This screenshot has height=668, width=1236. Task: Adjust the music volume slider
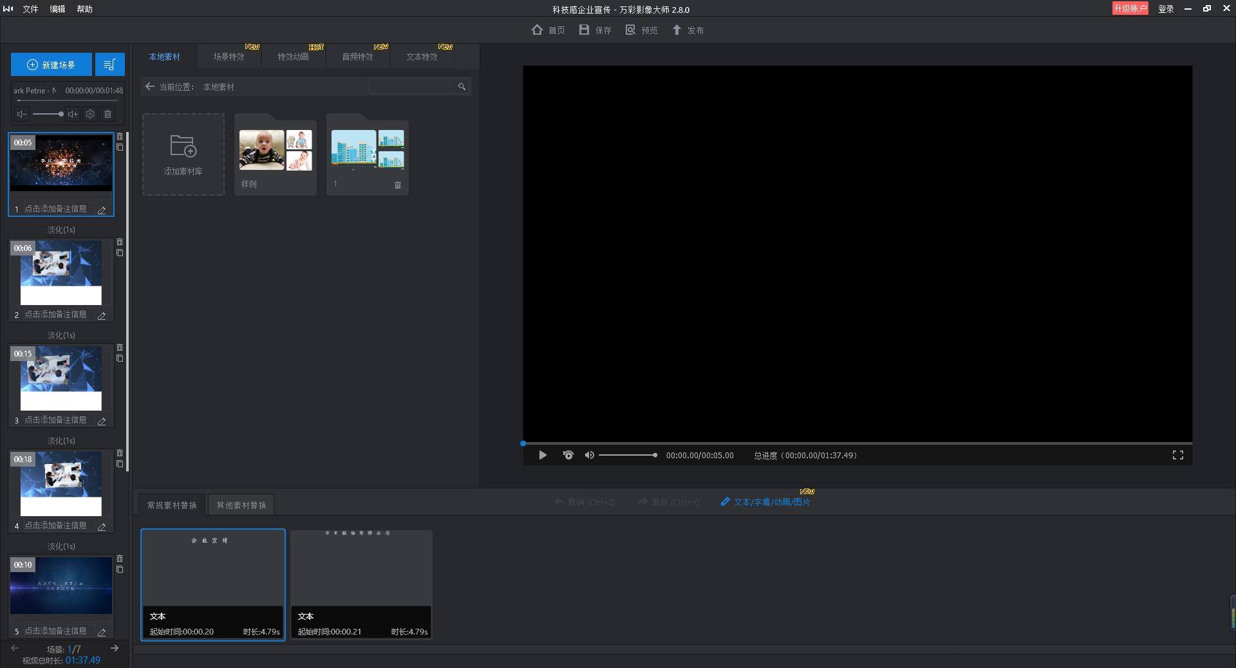click(x=48, y=114)
